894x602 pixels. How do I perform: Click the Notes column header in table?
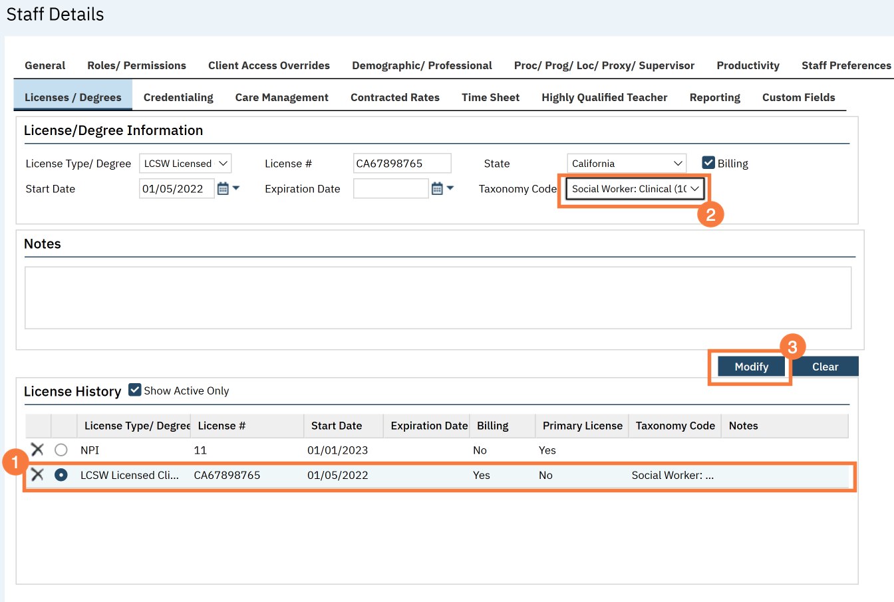(x=785, y=426)
